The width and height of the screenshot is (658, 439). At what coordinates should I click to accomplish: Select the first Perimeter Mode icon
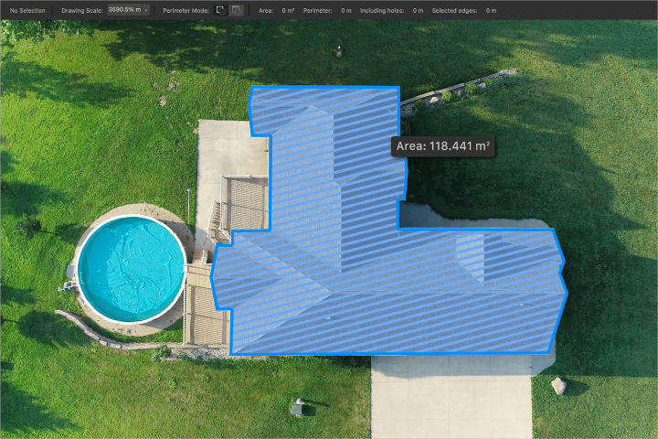point(220,10)
